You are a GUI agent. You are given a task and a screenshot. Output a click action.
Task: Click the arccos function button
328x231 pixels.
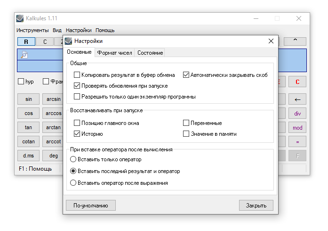point(53,113)
